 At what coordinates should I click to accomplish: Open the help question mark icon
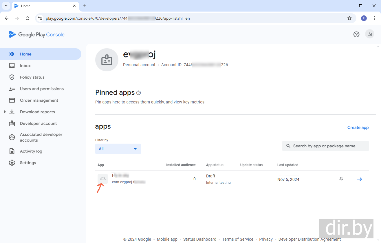(x=356, y=34)
